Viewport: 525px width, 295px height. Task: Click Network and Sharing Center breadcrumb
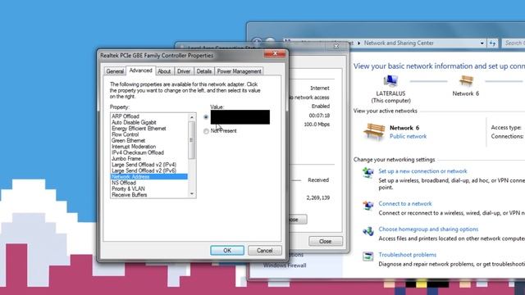[399, 43]
